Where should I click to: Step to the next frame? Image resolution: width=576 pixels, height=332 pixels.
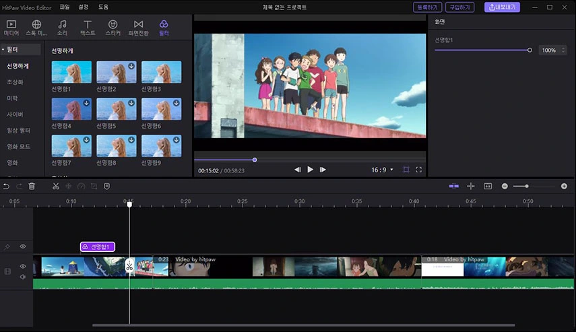tap(323, 169)
